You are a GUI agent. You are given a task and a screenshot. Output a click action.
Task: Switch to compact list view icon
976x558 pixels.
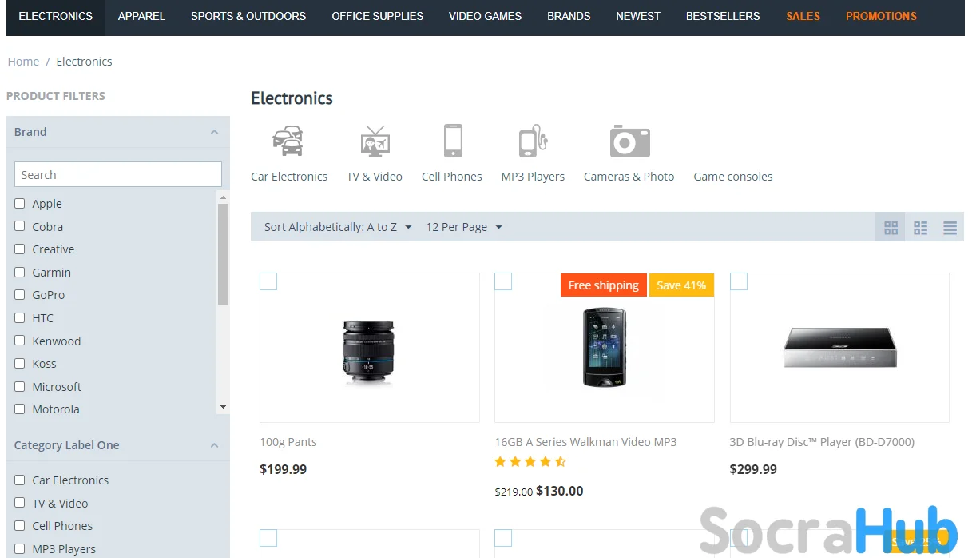click(x=950, y=228)
